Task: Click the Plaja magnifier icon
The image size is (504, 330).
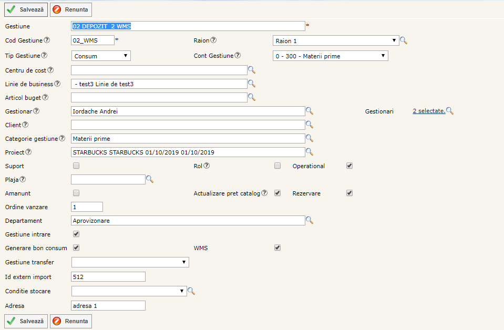Action: point(150,179)
